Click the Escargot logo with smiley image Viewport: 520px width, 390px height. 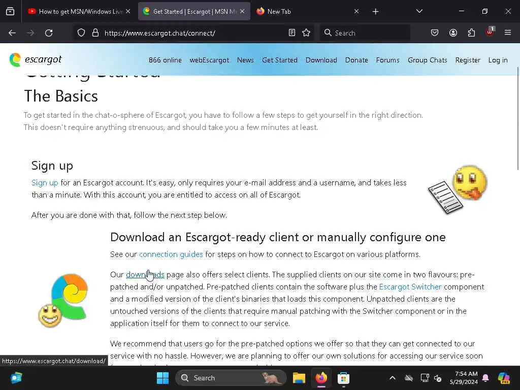(x=63, y=300)
